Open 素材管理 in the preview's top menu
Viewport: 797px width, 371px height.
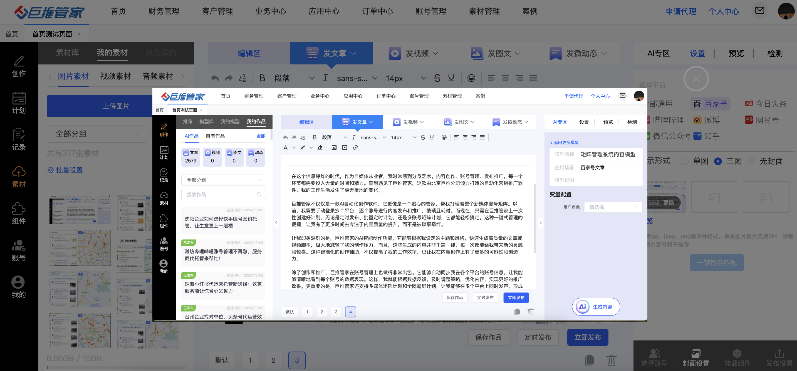(x=452, y=96)
